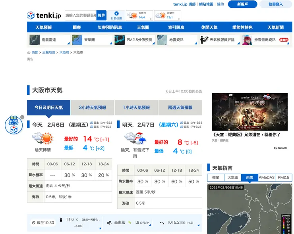Open the 天氣預報 main menu
This screenshot has height=234, width=294.
point(43,27)
